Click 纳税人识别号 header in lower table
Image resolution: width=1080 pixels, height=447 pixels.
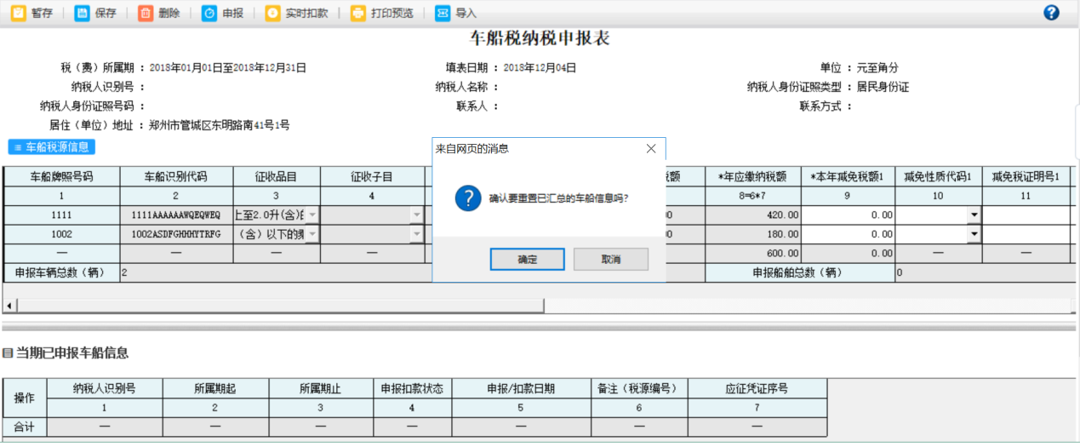(x=106, y=388)
